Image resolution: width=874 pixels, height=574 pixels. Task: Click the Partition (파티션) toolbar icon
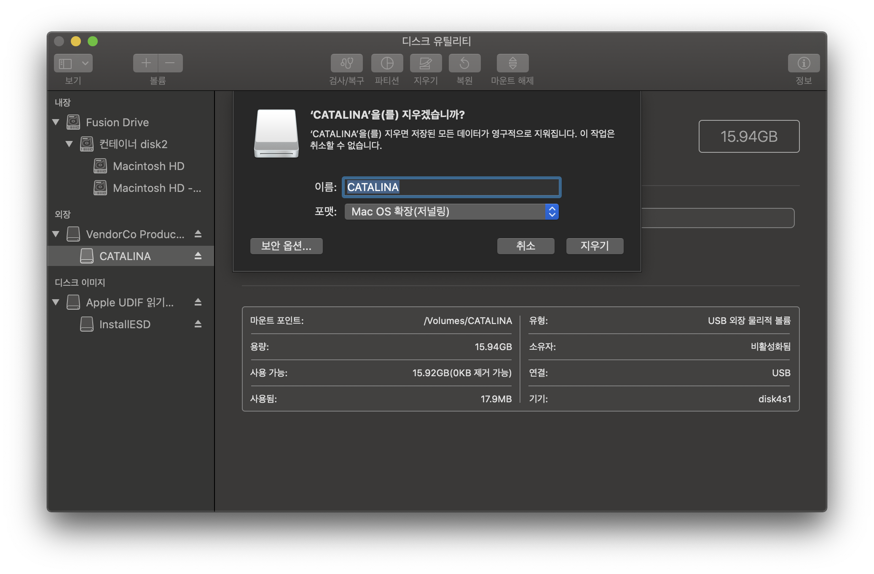(x=387, y=63)
